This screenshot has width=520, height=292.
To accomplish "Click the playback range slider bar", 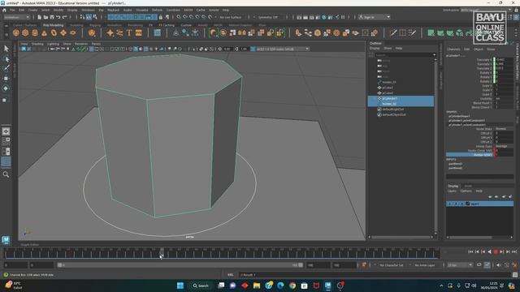I will pos(180,265).
